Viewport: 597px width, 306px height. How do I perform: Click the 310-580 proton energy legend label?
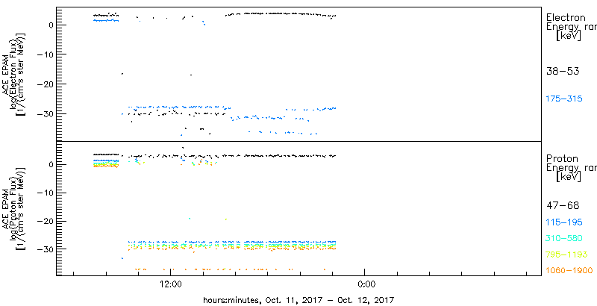(x=564, y=239)
